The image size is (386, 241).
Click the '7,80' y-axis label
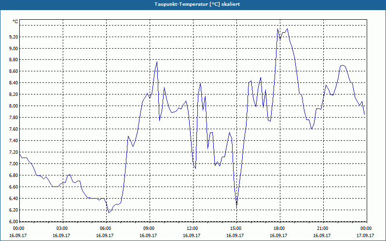point(14,118)
